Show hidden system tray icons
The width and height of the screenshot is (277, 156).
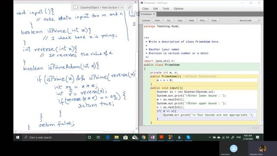[209, 137]
